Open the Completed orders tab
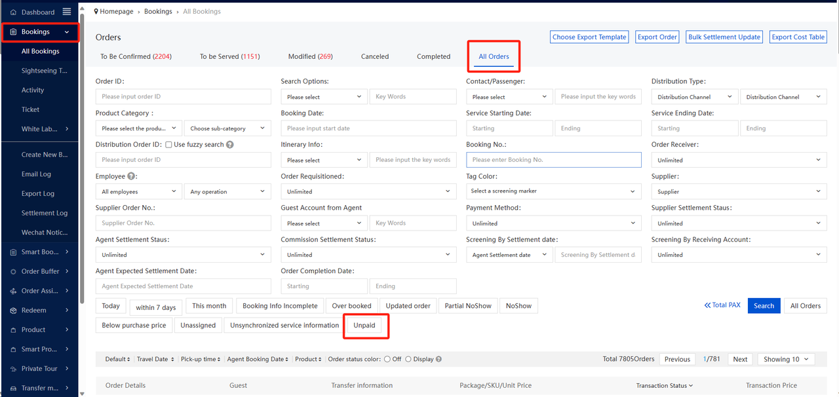The height and width of the screenshot is (397, 839). click(x=433, y=56)
